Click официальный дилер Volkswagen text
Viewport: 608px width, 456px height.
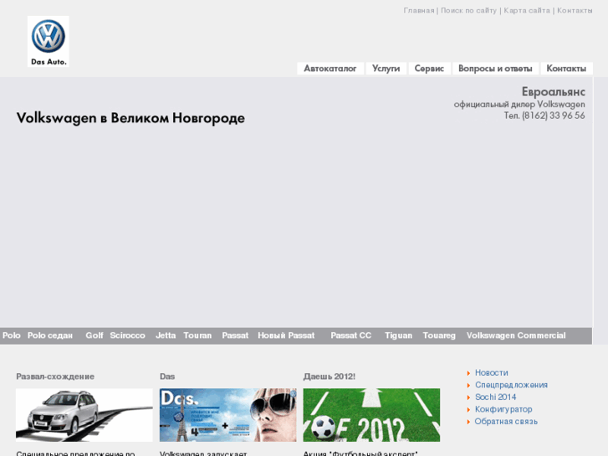point(519,105)
